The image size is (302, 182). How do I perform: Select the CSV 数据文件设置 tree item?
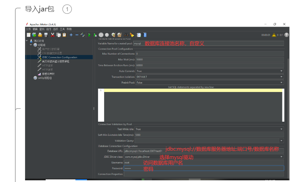(52, 53)
